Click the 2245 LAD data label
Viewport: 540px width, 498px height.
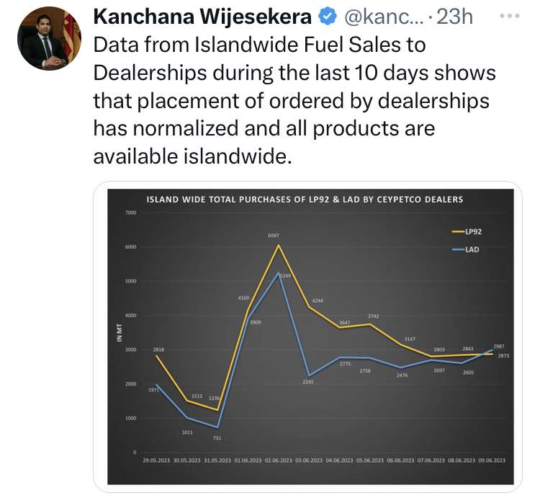click(x=308, y=382)
